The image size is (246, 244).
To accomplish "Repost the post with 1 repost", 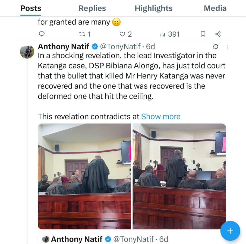I will coord(84,34).
